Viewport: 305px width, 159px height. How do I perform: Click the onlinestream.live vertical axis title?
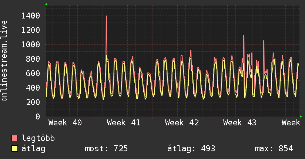4,61
